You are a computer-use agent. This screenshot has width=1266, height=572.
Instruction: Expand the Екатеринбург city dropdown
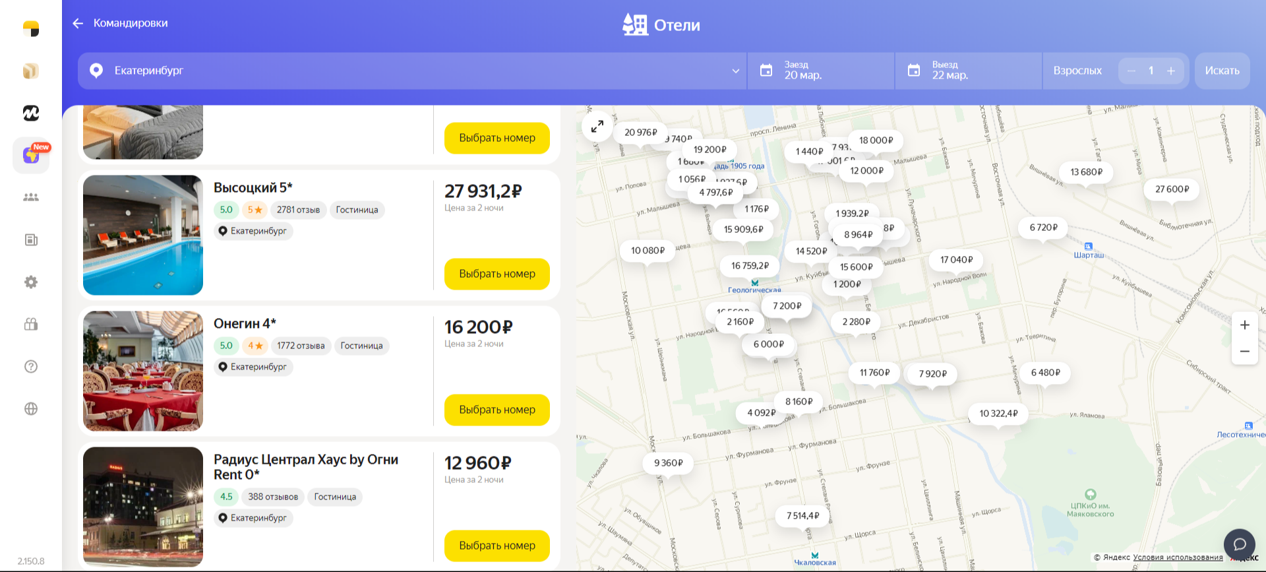click(736, 71)
